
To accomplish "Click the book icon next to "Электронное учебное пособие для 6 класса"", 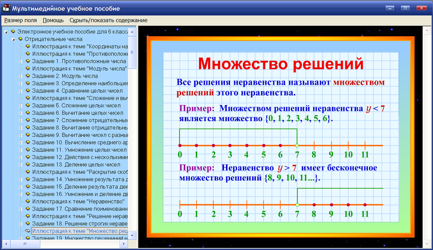I will point(13,32).
